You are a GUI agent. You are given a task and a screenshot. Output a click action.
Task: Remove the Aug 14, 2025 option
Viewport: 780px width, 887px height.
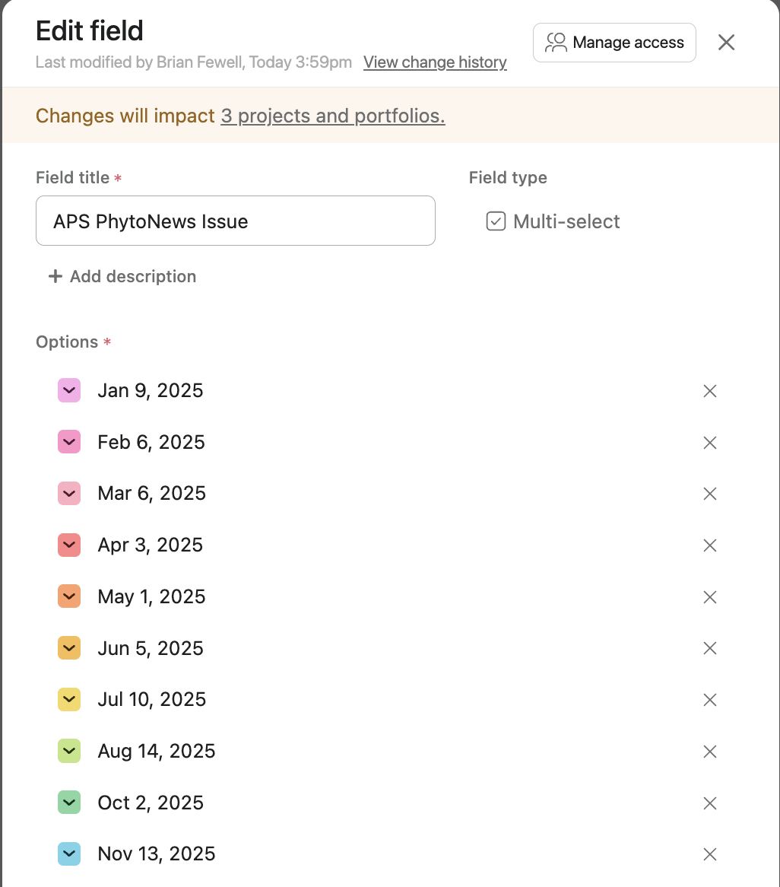point(709,752)
